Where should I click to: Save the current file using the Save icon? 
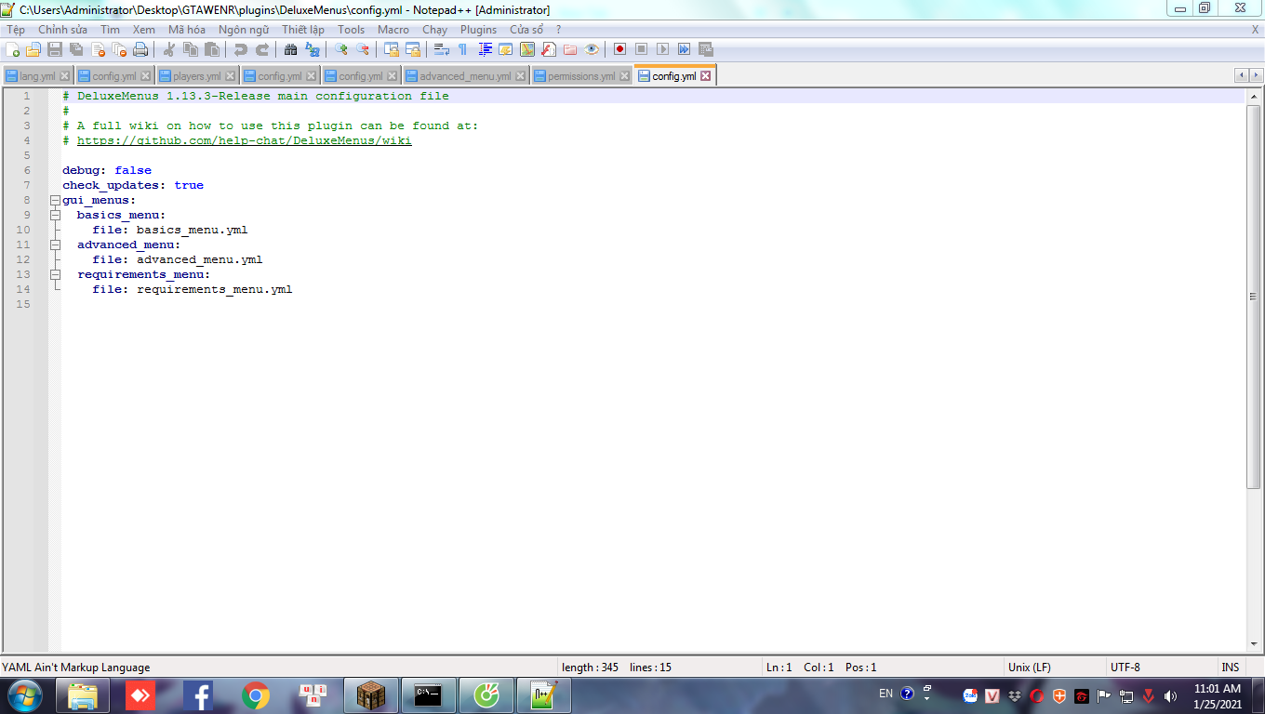point(55,49)
